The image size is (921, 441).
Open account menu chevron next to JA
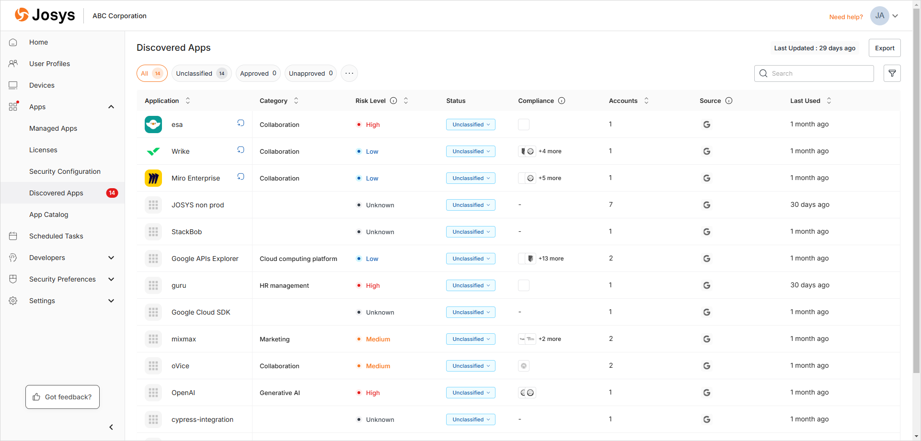coord(895,16)
